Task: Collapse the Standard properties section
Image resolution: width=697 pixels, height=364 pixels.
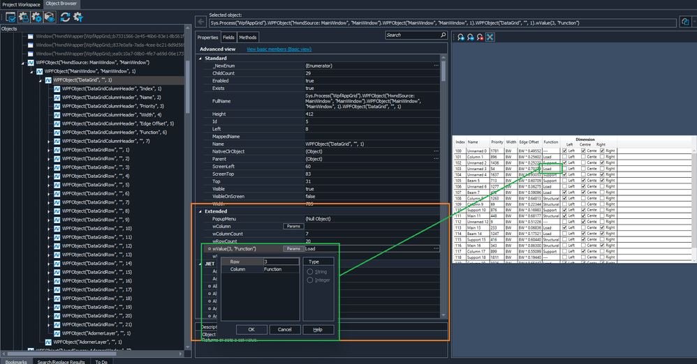Action: 200,58
